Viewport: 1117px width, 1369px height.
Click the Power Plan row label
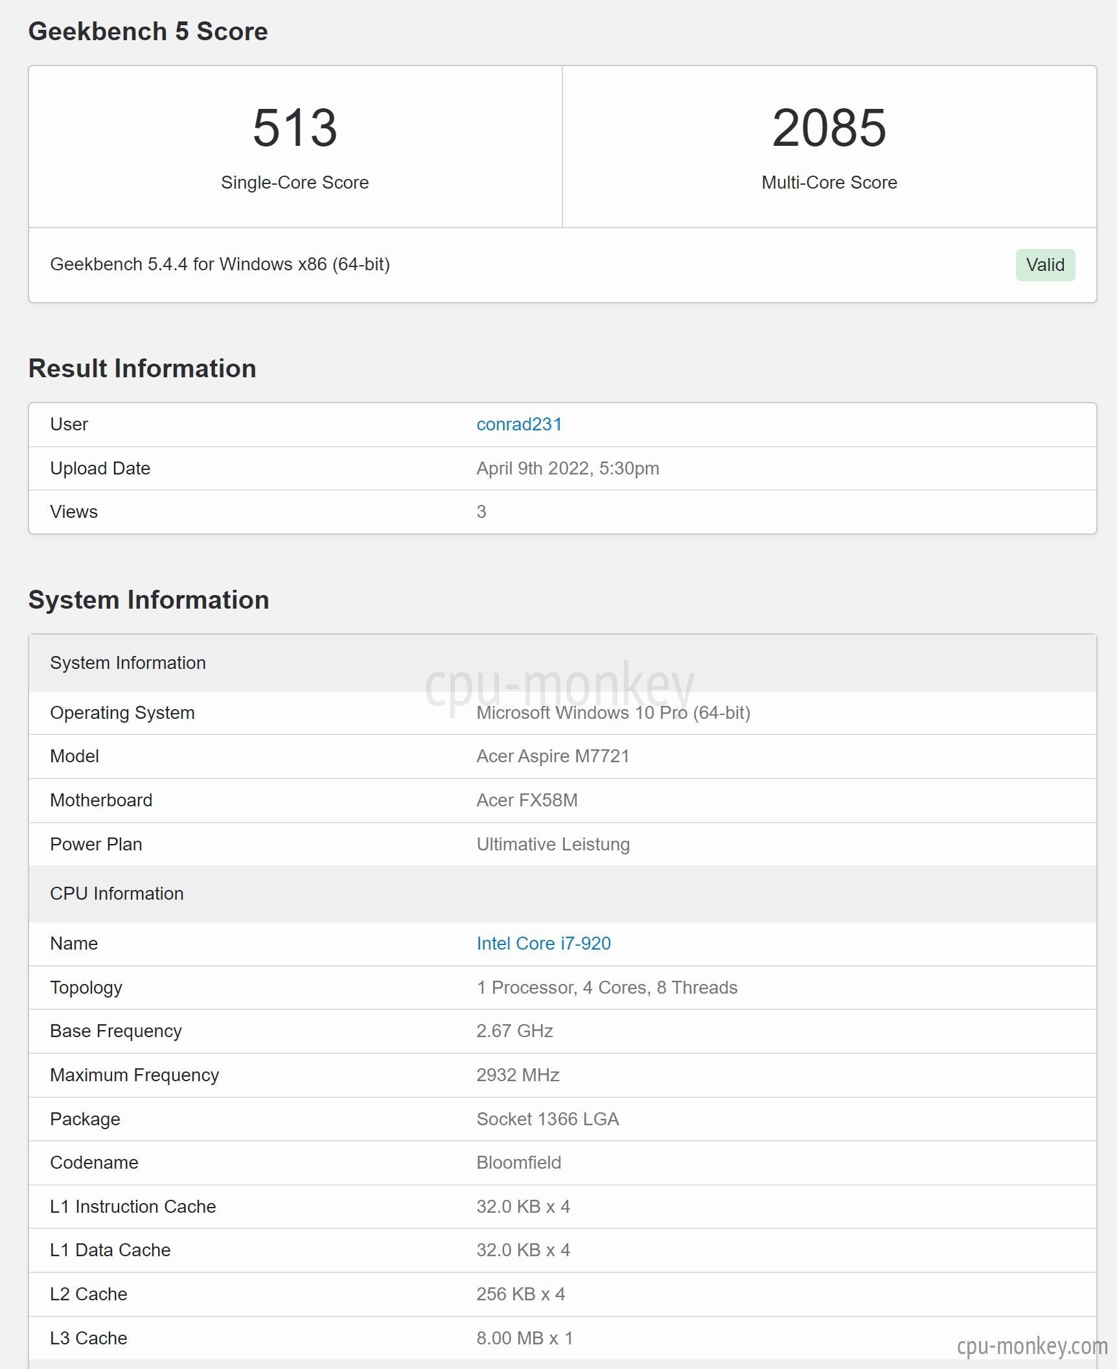(96, 844)
